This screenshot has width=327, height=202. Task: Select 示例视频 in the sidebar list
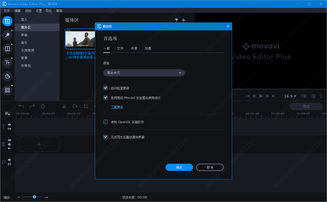coord(37,50)
